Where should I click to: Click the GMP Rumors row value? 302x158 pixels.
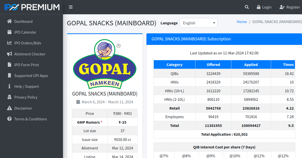pyautogui.click(x=123, y=122)
